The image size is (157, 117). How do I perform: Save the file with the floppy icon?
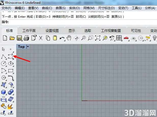click(x=19, y=38)
